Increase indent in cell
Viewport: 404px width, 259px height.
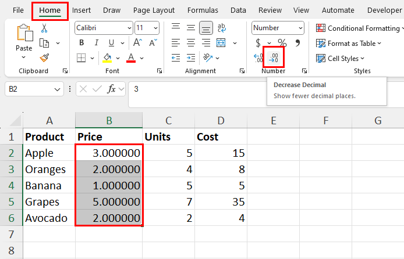click(x=191, y=58)
